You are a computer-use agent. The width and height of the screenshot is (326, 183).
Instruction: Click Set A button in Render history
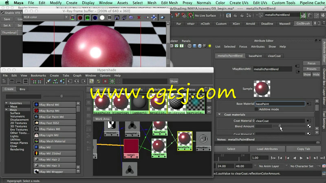(7, 26)
